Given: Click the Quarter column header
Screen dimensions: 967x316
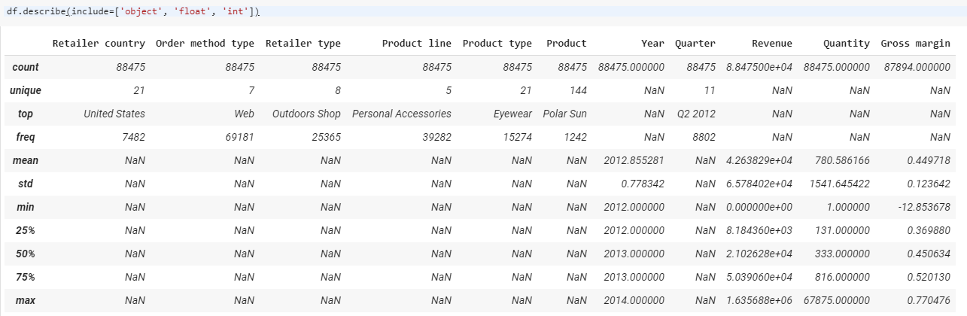Looking at the screenshot, I should click(695, 44).
